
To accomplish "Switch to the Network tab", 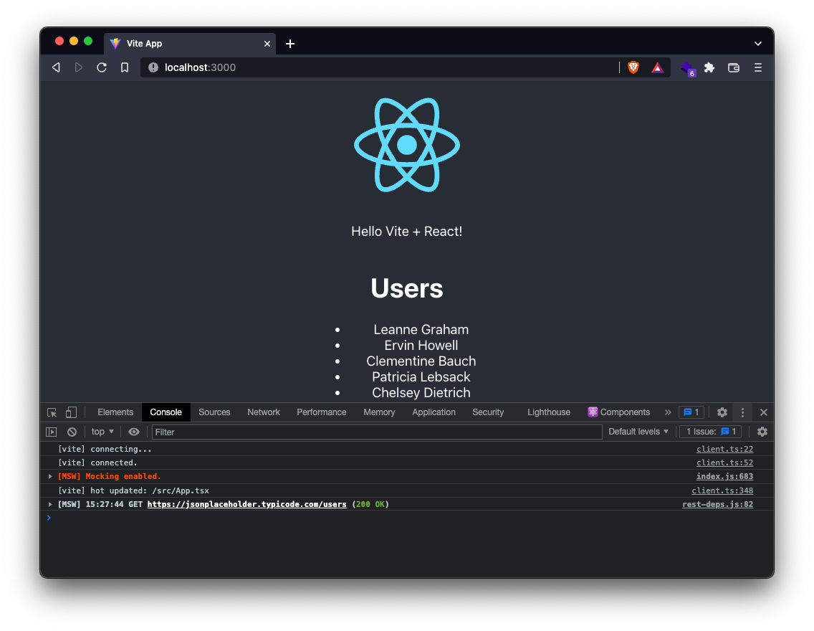I will 264,412.
